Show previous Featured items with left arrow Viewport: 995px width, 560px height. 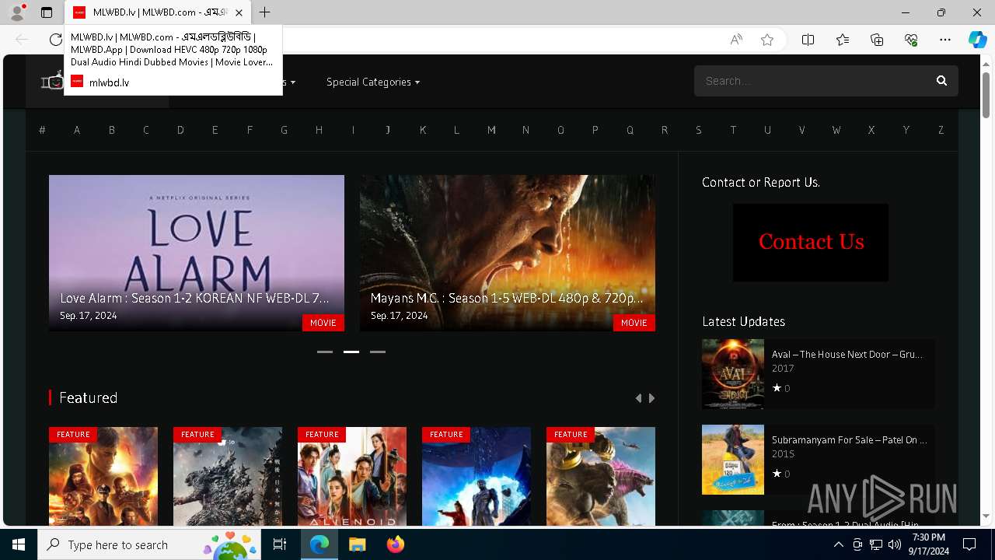[x=638, y=398]
